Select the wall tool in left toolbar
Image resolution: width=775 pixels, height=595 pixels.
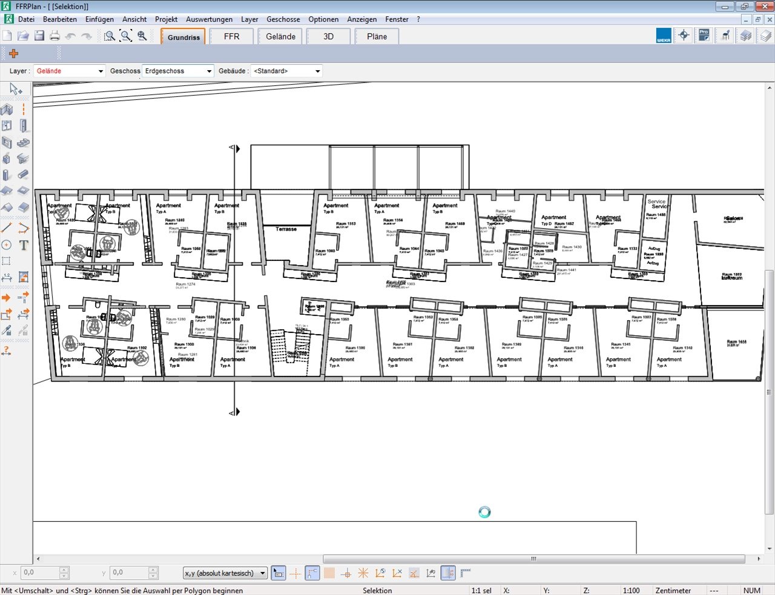tap(7, 110)
